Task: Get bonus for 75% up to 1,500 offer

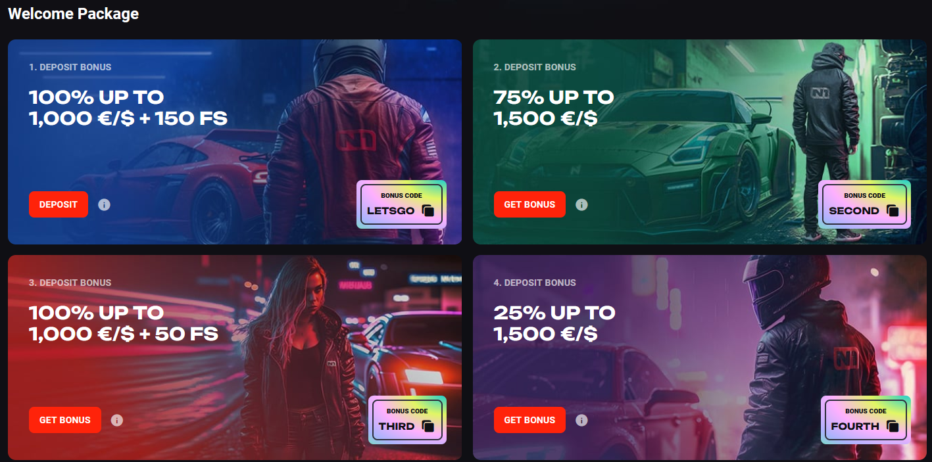Action: click(529, 204)
